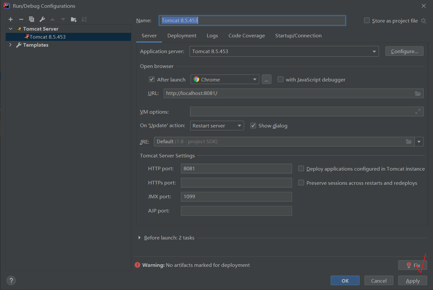The width and height of the screenshot is (433, 290).
Task: Click the OK button
Action: 345,281
